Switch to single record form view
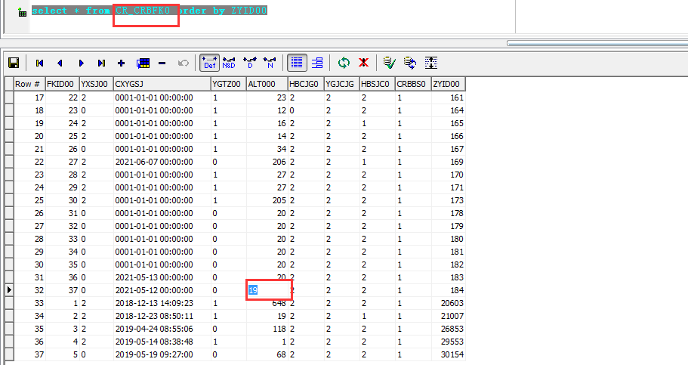688x365 pixels. (317, 63)
